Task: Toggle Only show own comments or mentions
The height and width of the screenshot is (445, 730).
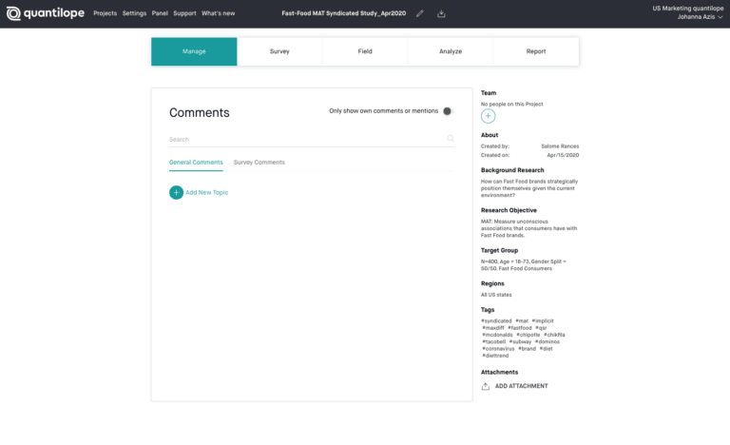Action: pos(448,111)
